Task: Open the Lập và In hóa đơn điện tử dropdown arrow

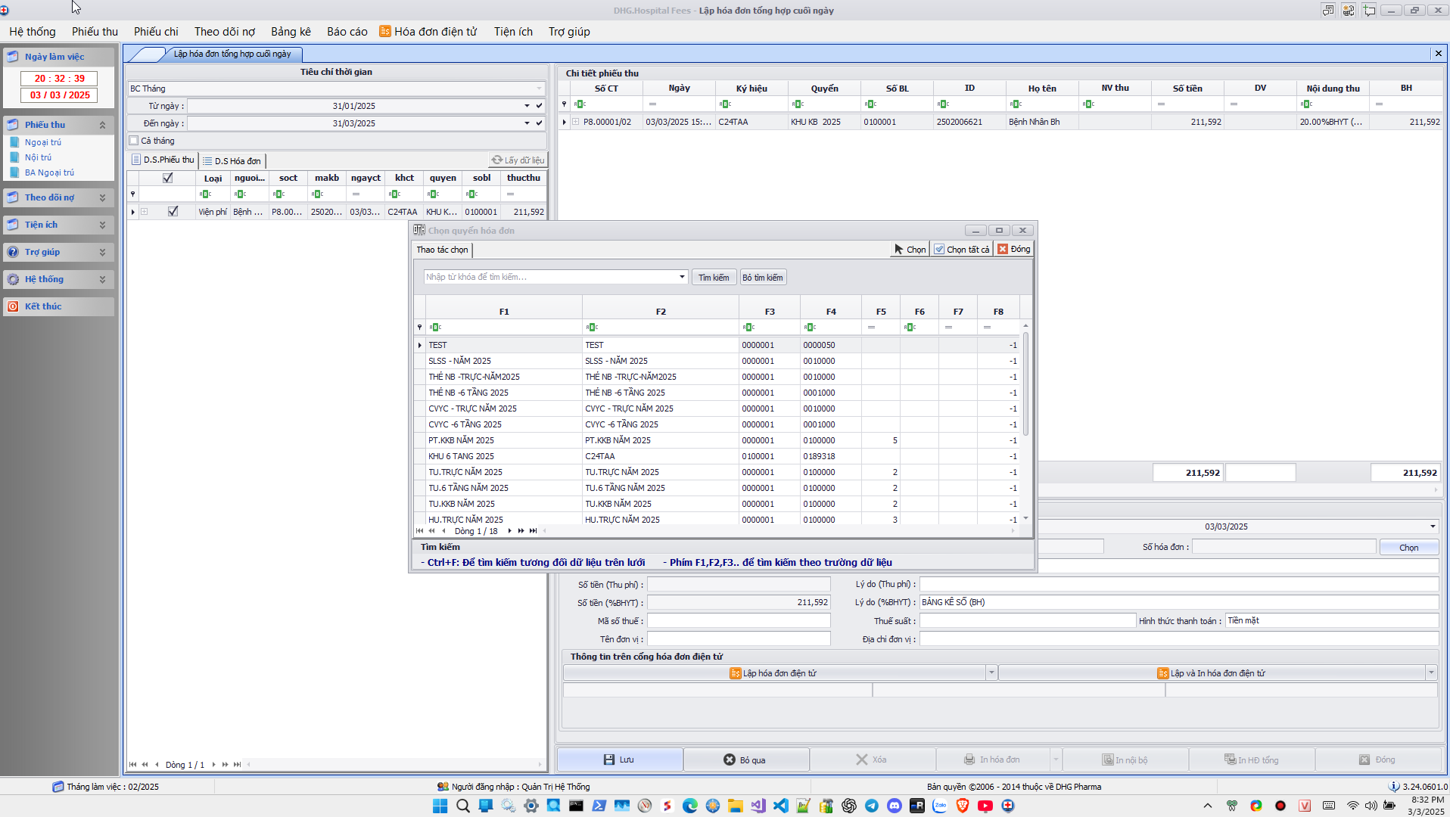Action: coord(1431,673)
